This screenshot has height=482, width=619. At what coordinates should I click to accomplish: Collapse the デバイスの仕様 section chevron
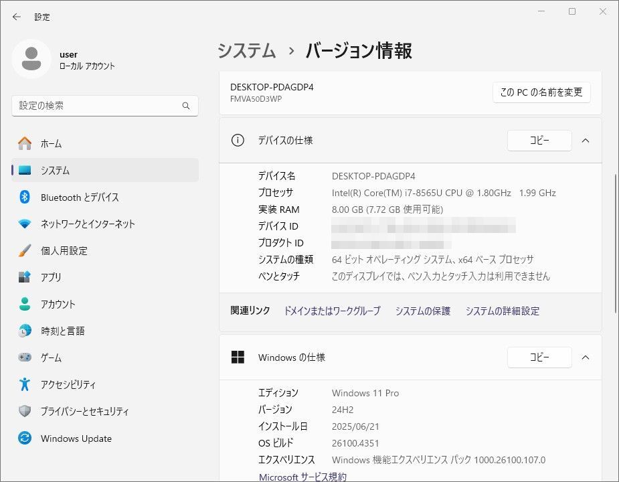pos(586,141)
